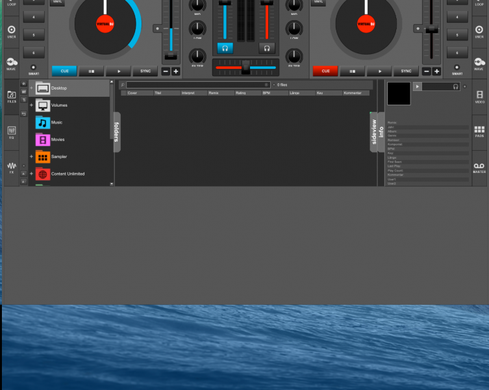Enable right channel headphone cue

point(267,48)
